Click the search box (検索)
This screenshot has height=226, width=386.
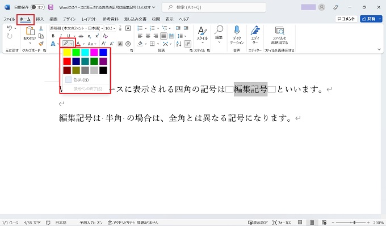[x=213, y=7]
